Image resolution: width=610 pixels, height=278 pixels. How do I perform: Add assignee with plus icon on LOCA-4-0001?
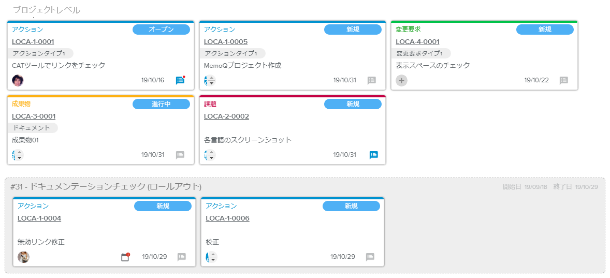coord(401,80)
